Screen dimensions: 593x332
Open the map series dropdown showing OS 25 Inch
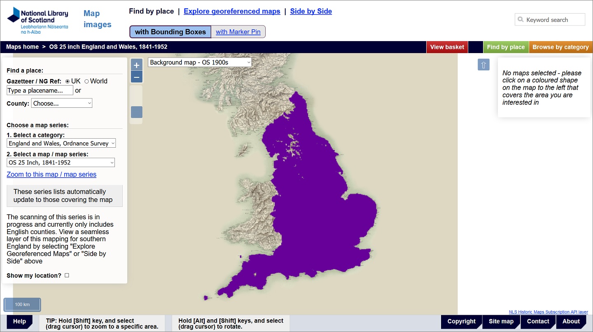point(61,163)
